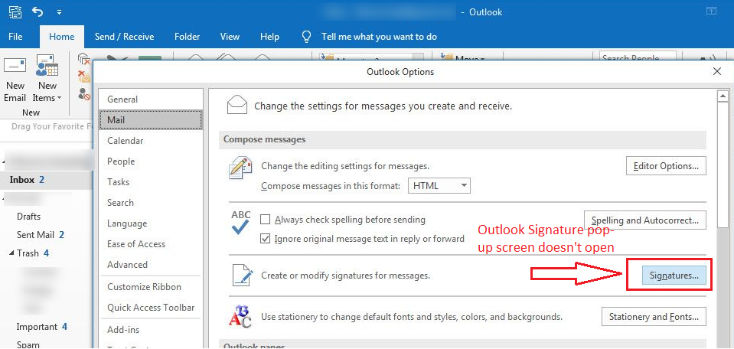This screenshot has width=734, height=349.
Task: Click the editing settings pencil icon
Action: pos(240,168)
